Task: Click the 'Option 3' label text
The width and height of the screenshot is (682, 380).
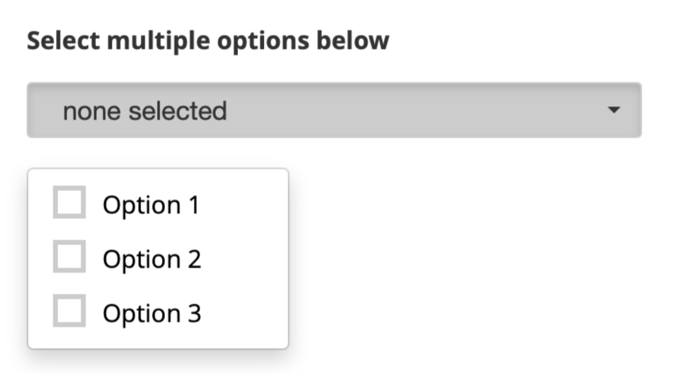Action: coord(152,313)
